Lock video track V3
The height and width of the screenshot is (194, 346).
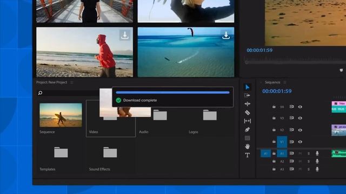point(274,118)
